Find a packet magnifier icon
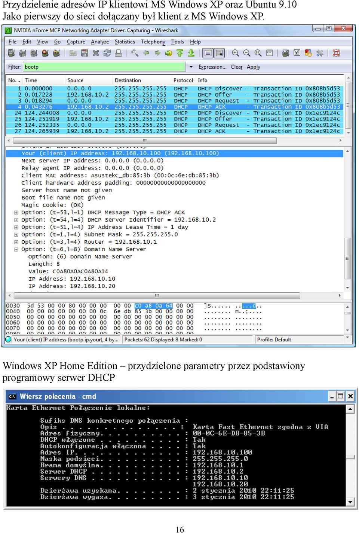 pyautogui.click(x=135, y=53)
